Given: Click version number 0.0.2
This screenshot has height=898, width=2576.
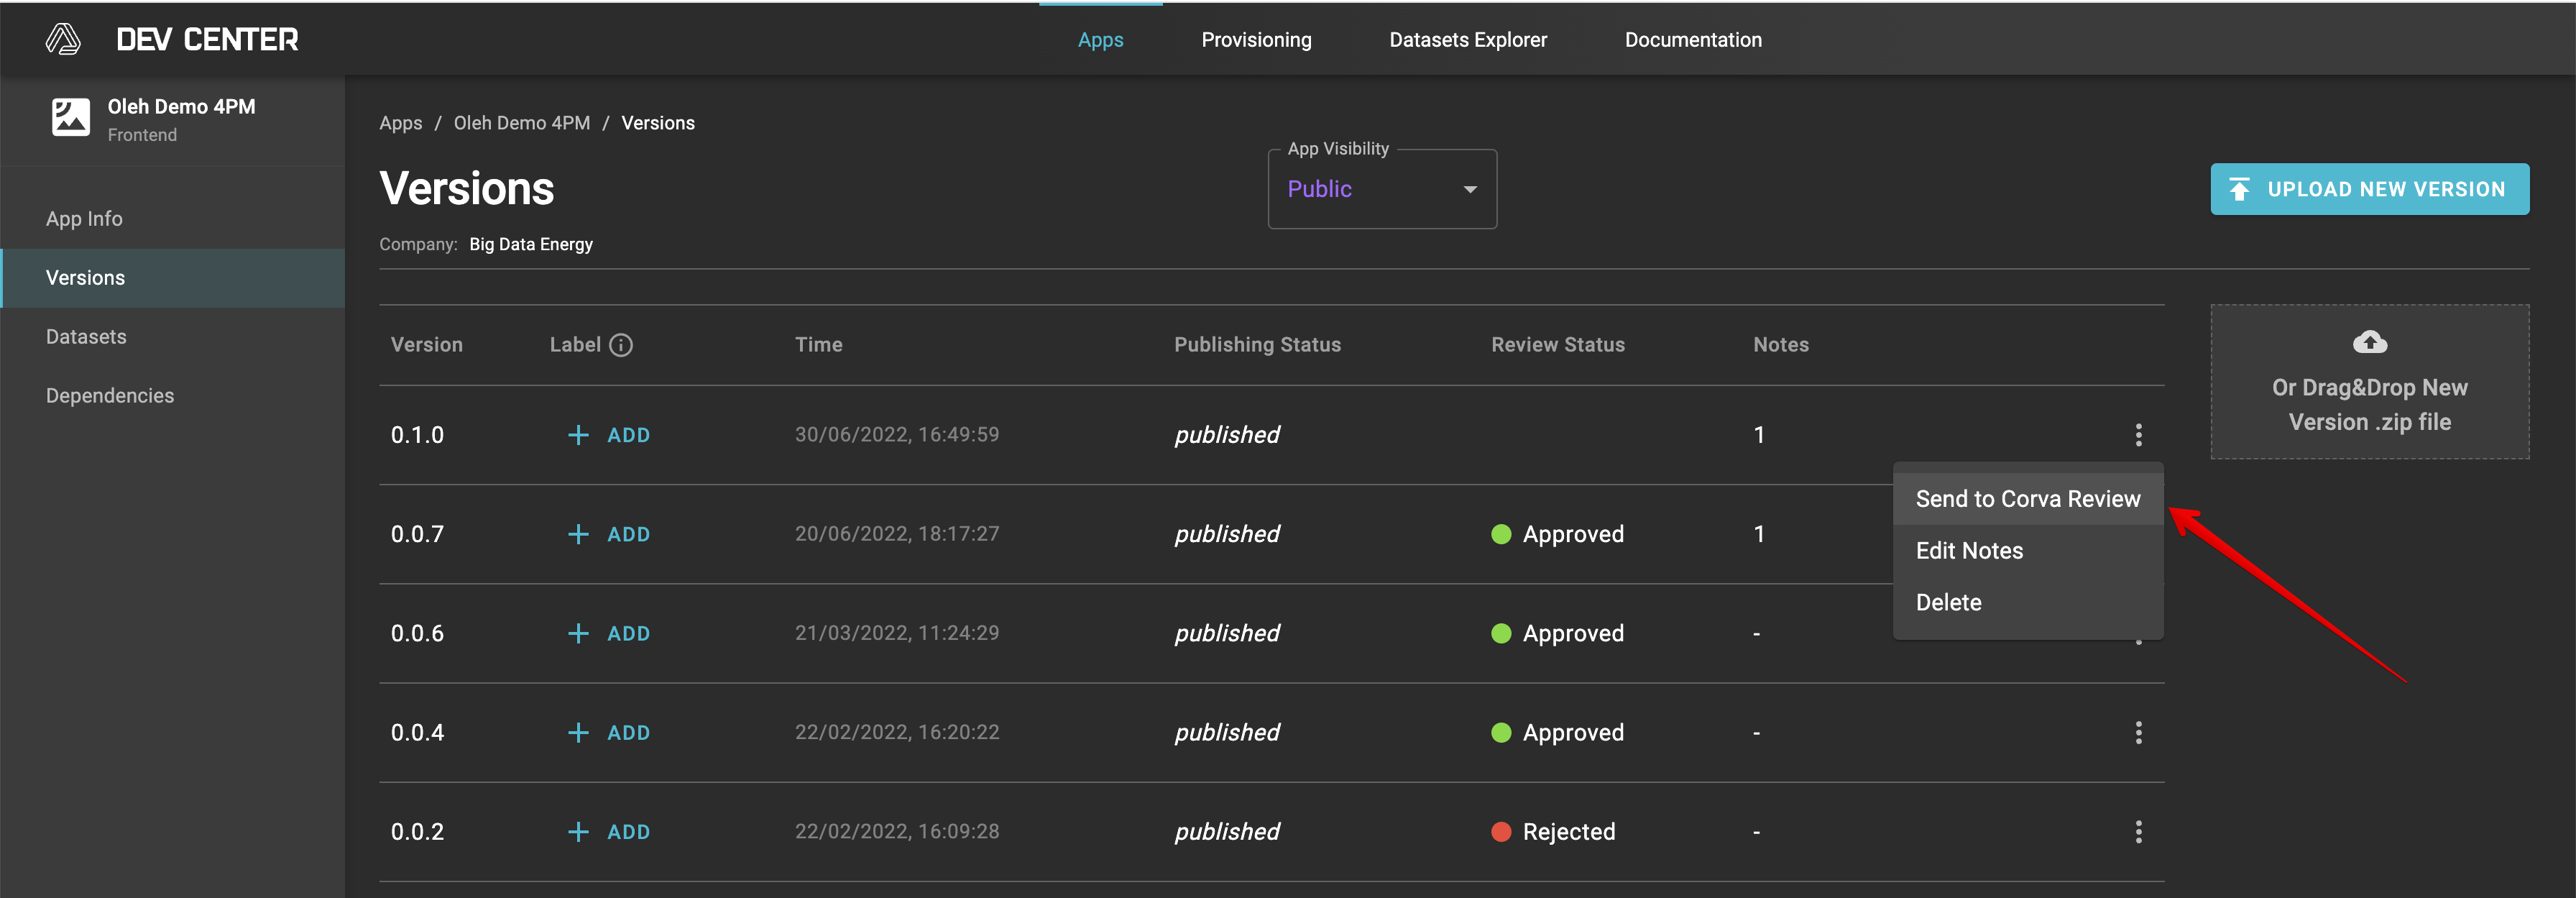Looking at the screenshot, I should [x=417, y=832].
